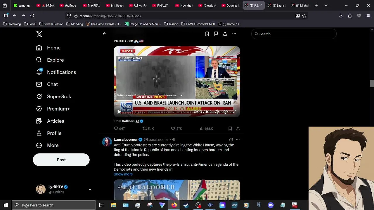Navigate back in browser toolbar
This screenshot has width=374, height=210.
pos(15,16)
